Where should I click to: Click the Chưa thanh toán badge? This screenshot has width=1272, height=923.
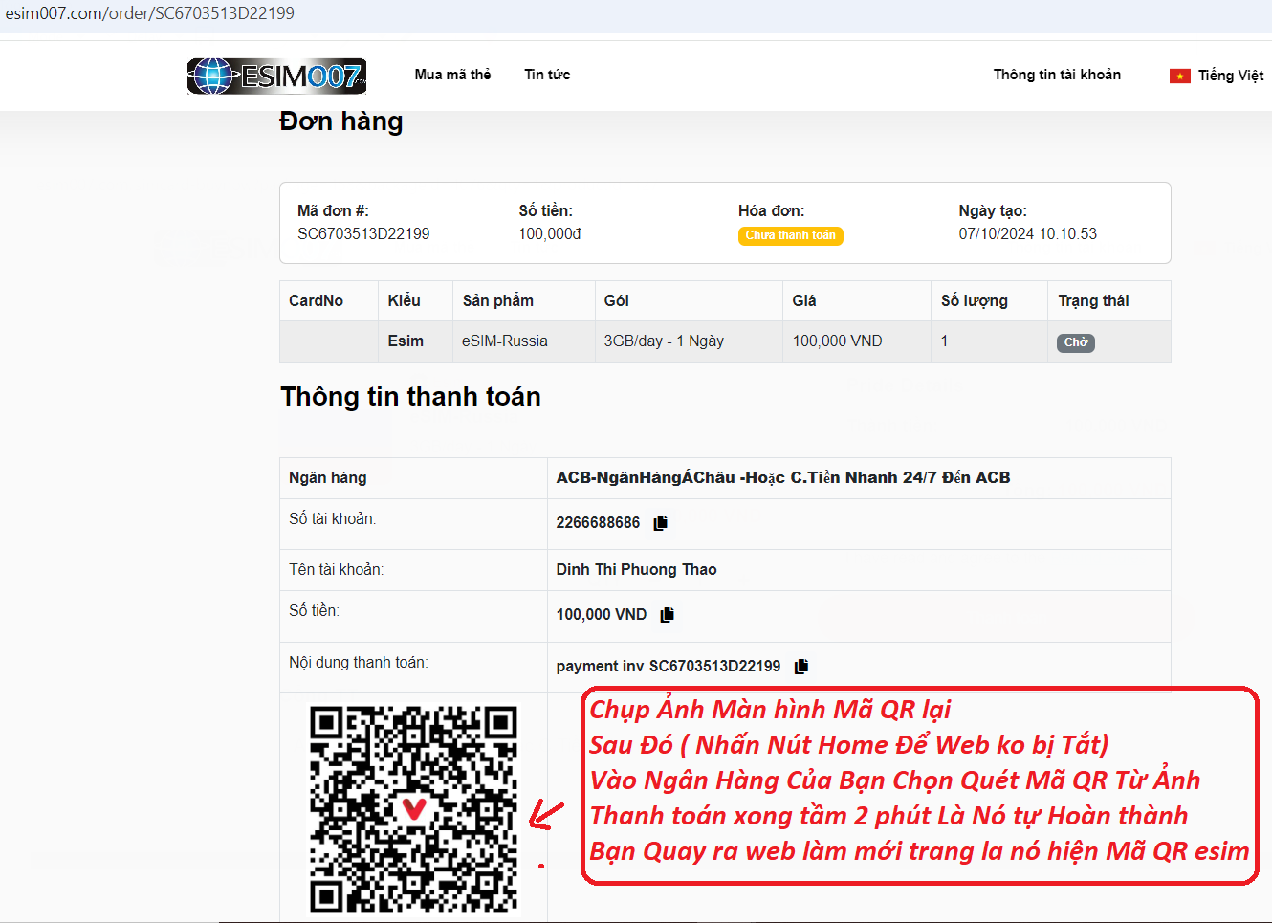[x=791, y=235]
